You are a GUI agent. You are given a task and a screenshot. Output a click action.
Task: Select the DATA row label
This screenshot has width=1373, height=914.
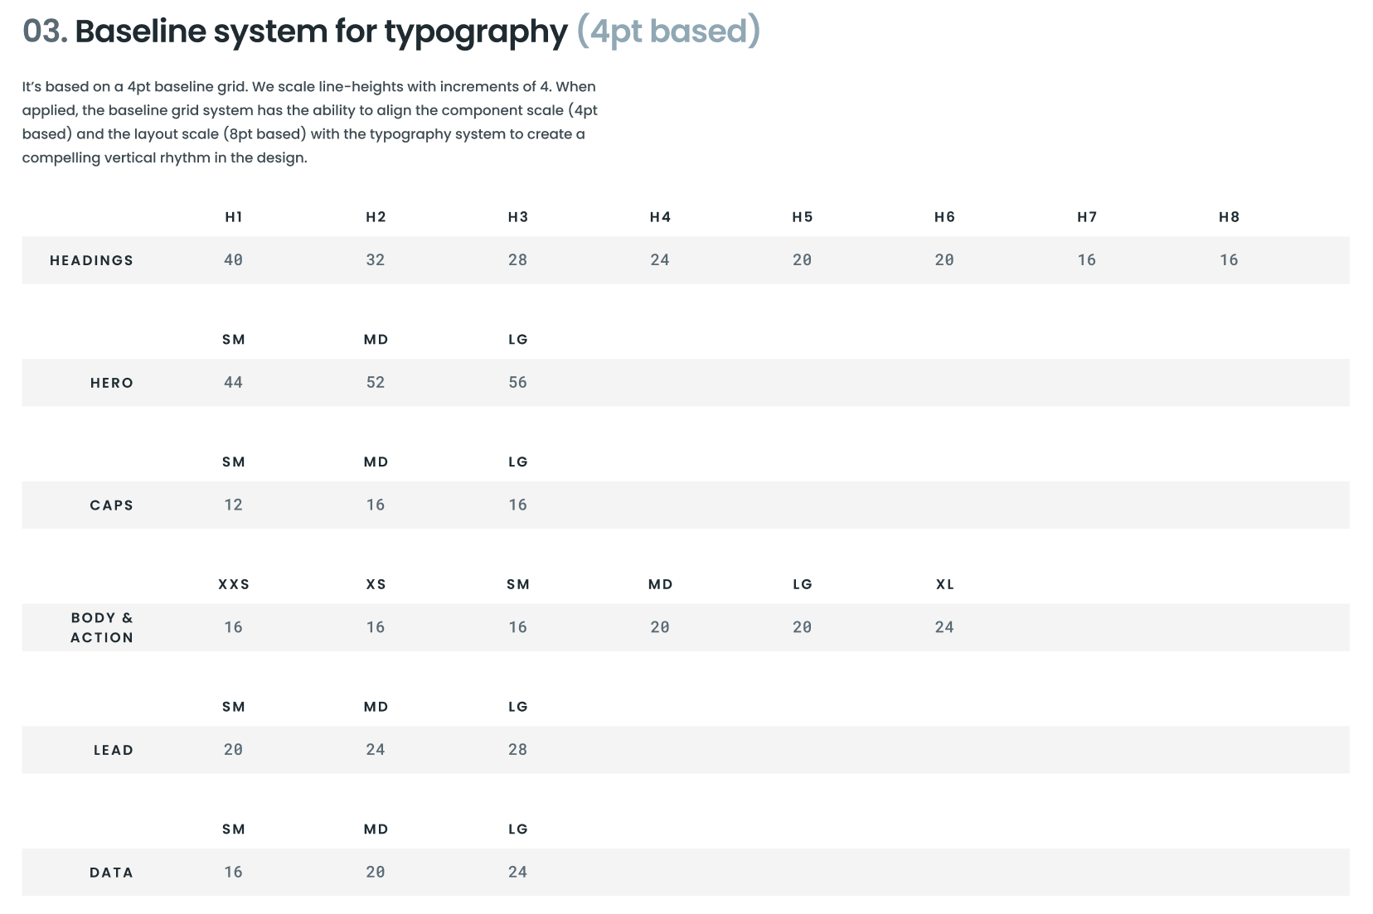coord(112,872)
